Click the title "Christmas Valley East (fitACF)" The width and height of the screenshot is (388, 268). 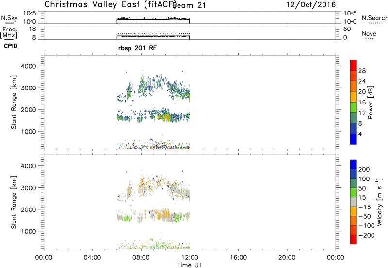[111, 4]
